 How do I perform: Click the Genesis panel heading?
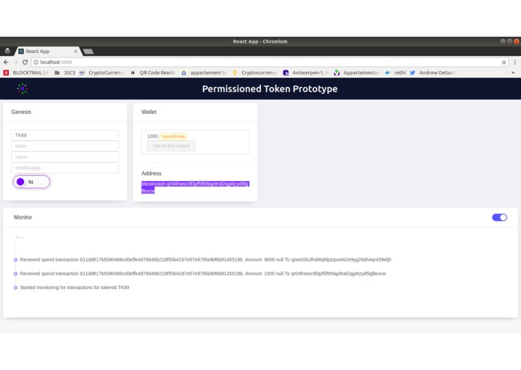click(21, 112)
